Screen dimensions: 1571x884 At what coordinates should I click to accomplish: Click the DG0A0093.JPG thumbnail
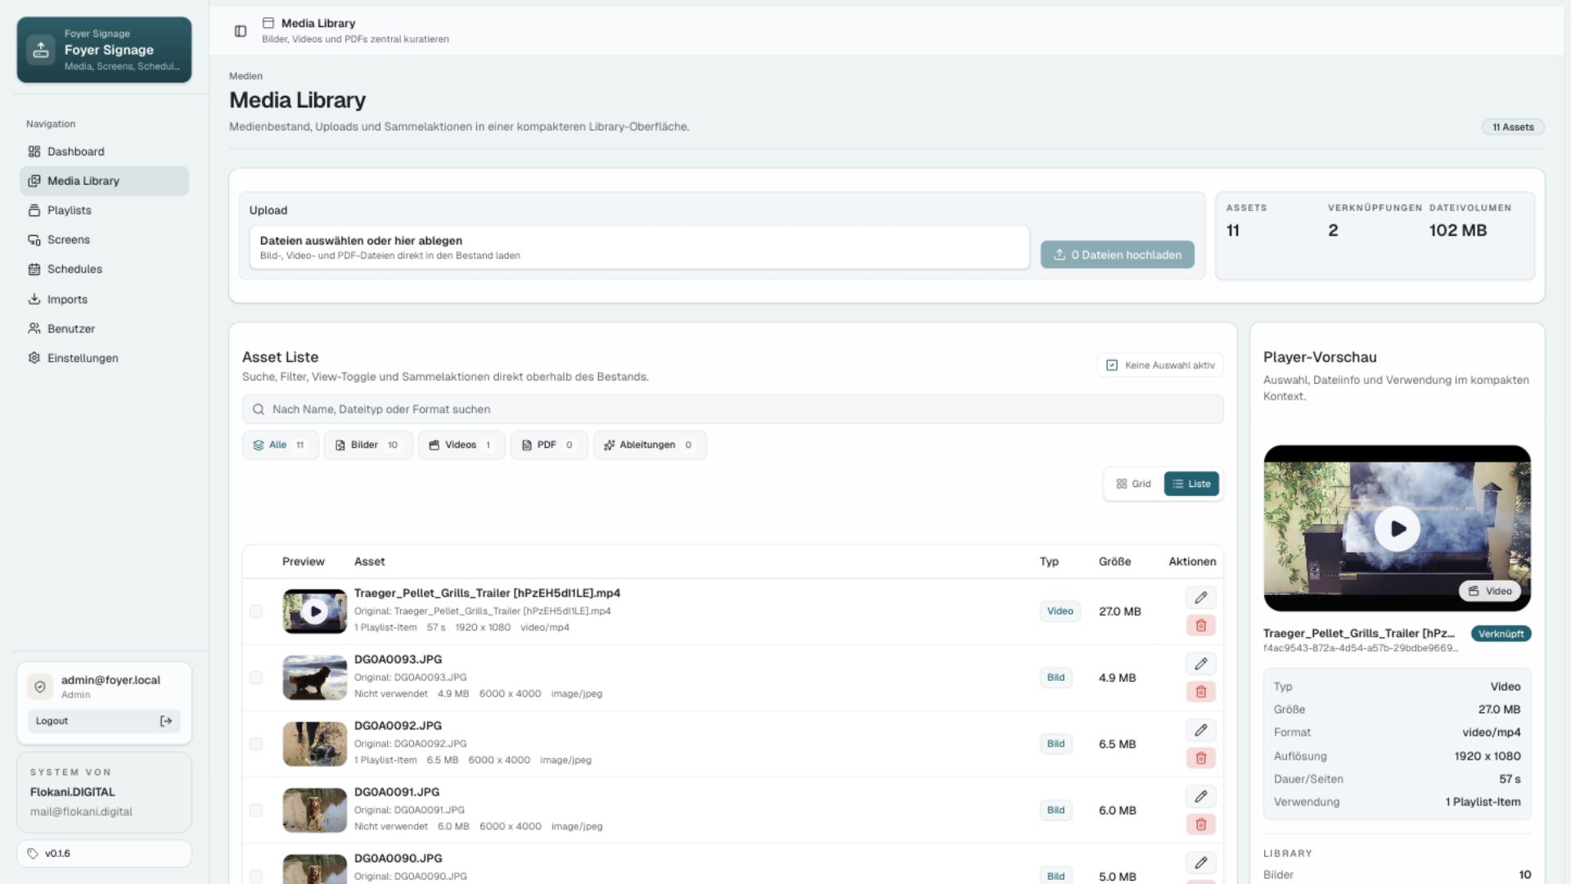click(315, 678)
